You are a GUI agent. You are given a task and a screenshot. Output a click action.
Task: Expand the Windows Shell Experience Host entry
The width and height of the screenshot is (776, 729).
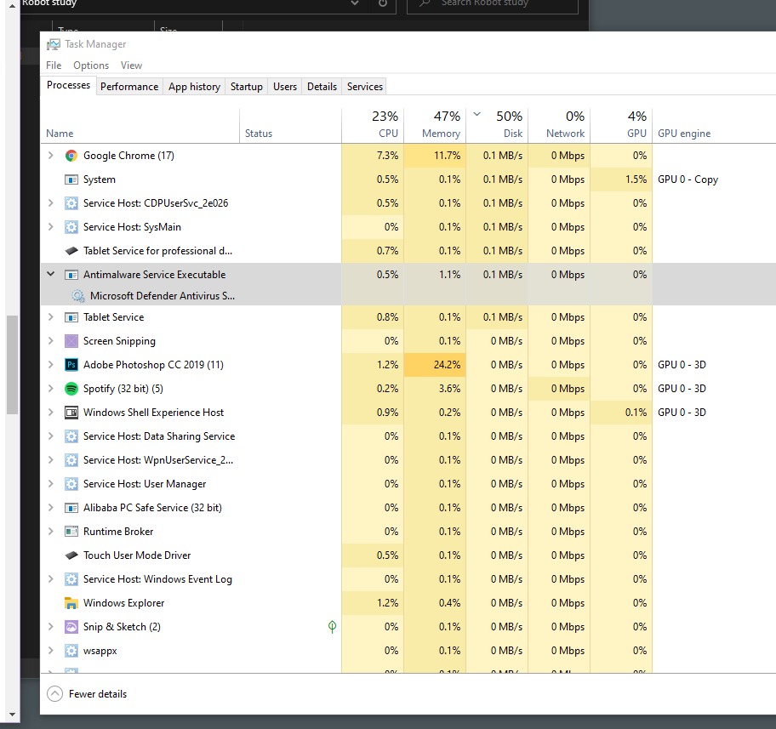(50, 413)
